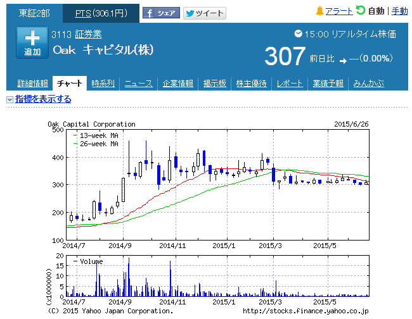Open the 株主優待 tab
This screenshot has width=412, height=319.
pyautogui.click(x=252, y=84)
